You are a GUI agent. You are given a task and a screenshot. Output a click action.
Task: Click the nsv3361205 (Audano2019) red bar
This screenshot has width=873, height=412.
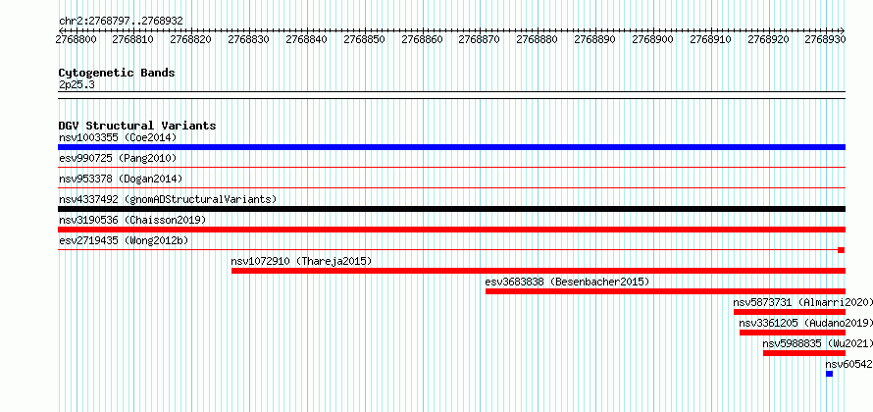click(793, 333)
